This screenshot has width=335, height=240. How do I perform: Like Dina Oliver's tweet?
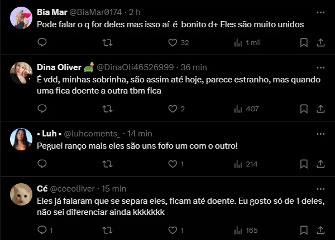tap(173, 109)
